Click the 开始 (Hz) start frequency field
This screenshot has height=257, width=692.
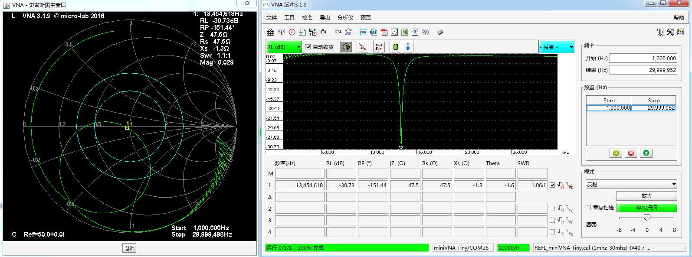(x=643, y=58)
